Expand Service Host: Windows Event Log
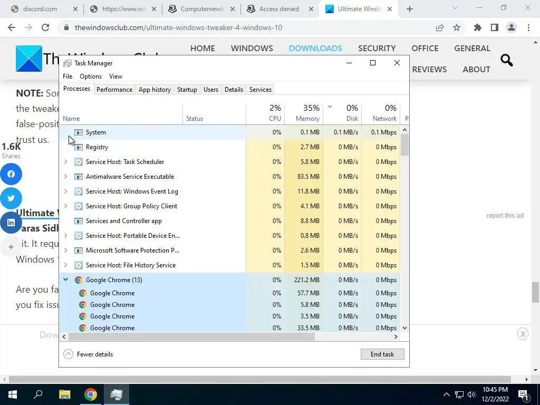 66,191
